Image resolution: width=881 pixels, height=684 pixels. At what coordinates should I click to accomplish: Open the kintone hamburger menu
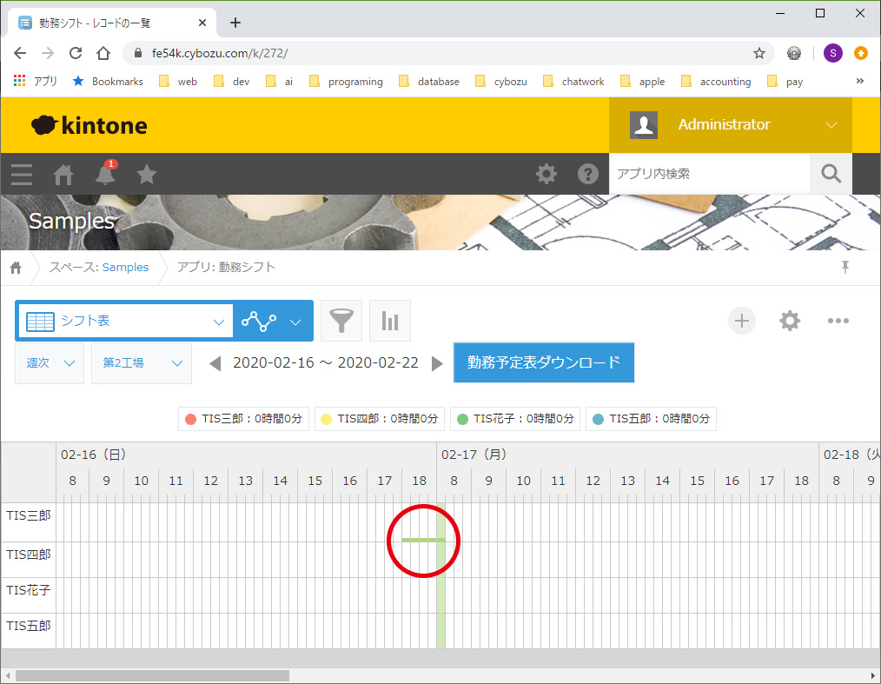(x=22, y=174)
